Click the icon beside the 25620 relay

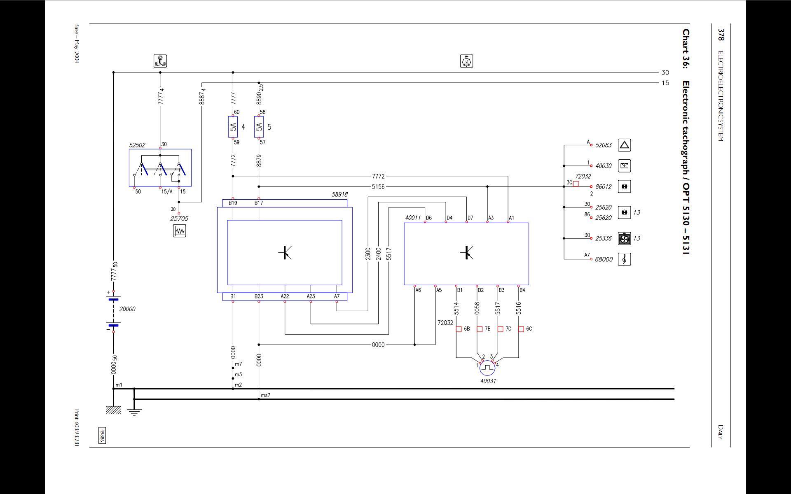click(x=624, y=212)
